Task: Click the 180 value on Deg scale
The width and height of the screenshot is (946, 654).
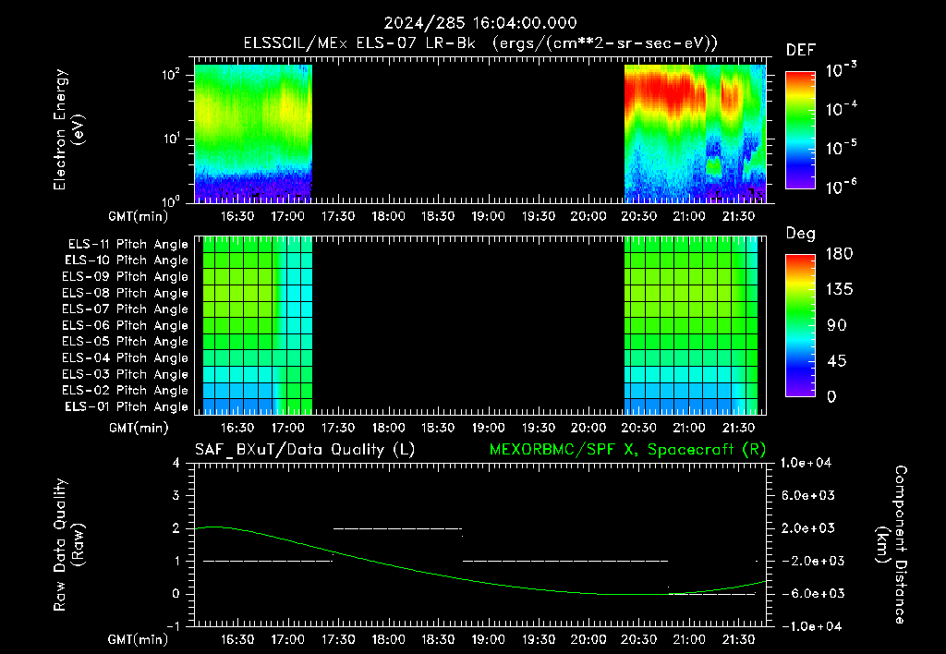Action: (839, 254)
